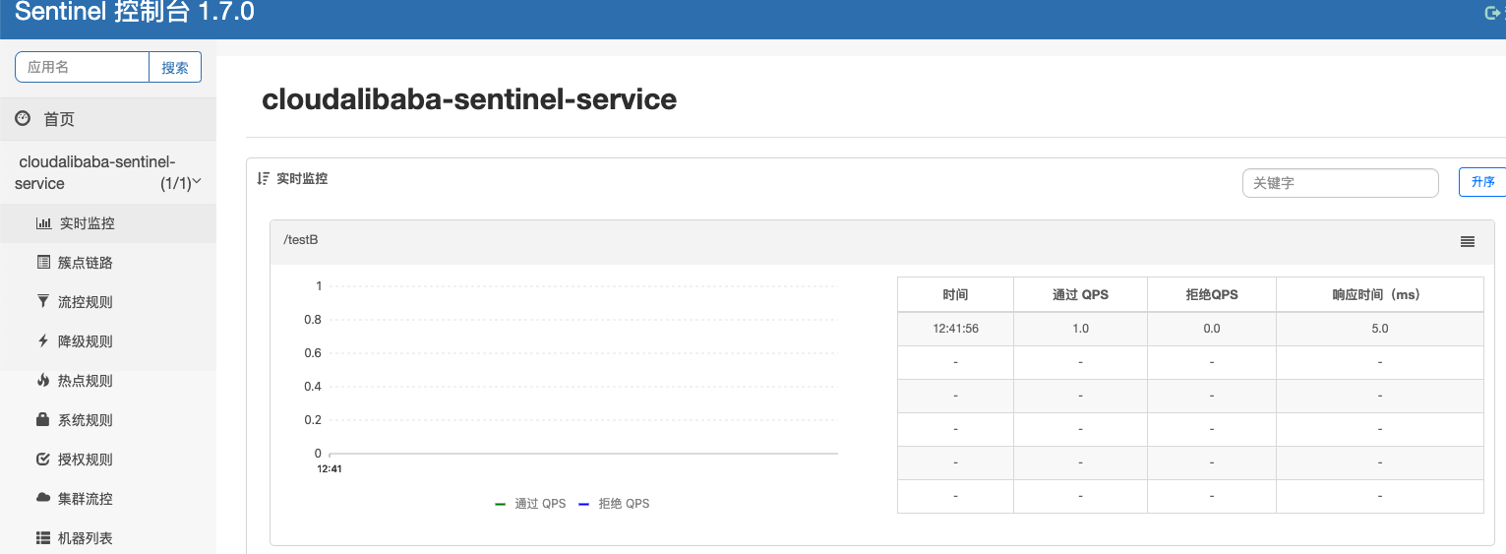The width and height of the screenshot is (1506, 554).
Task: Click the 5.0 response time cell
Action: (1380, 329)
